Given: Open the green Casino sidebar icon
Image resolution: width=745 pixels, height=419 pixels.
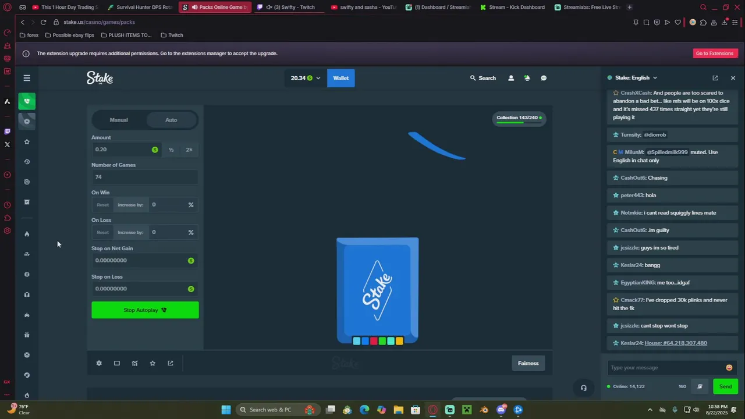Looking at the screenshot, I should (27, 101).
